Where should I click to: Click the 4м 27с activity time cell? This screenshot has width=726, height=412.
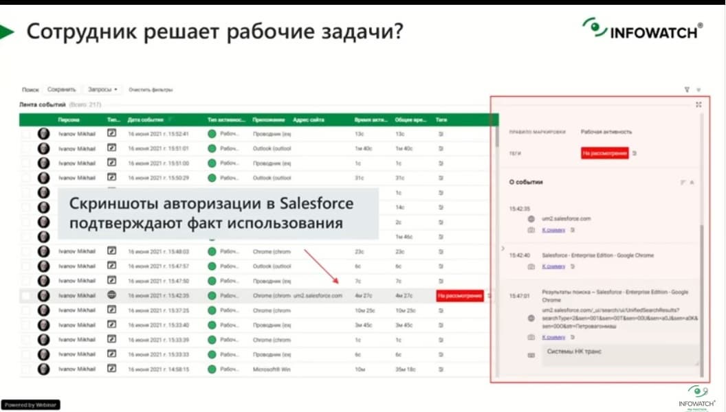click(x=363, y=295)
